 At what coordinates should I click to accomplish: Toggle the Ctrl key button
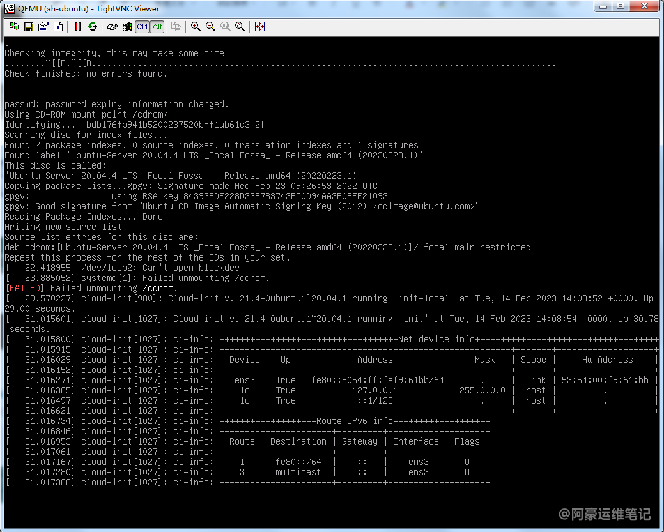[142, 27]
